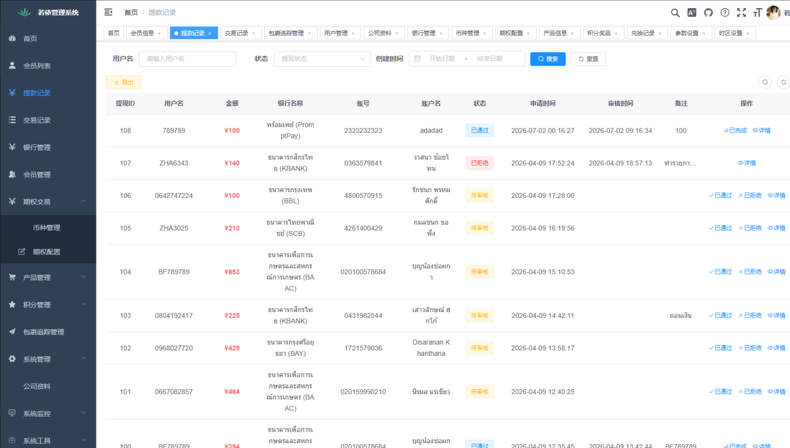This screenshot has height=448, width=790.
Task: Click the language switch icon in header
Action: click(x=692, y=12)
